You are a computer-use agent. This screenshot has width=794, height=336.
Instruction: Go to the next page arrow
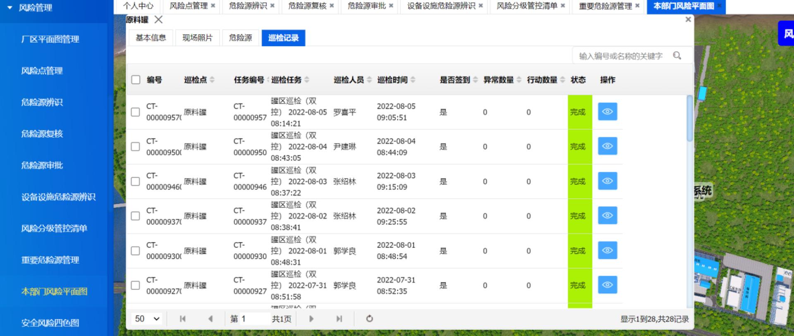pos(311,319)
